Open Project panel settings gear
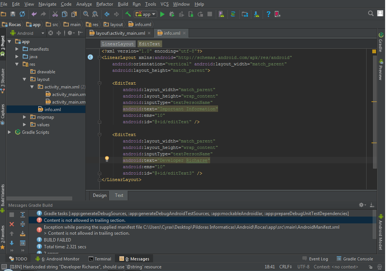 pyautogui.click(x=71, y=33)
